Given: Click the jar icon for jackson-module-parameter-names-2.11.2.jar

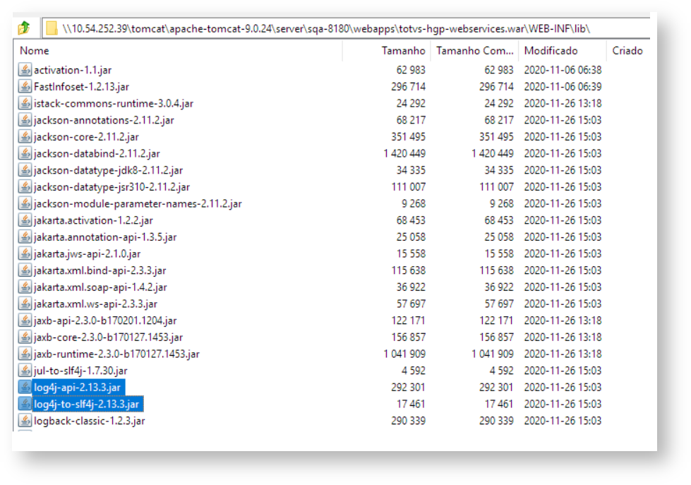Looking at the screenshot, I should [25, 204].
